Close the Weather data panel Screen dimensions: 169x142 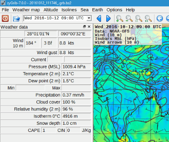coord(89,27)
